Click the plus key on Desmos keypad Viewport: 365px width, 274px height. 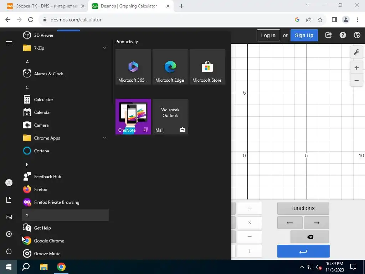[250, 251]
